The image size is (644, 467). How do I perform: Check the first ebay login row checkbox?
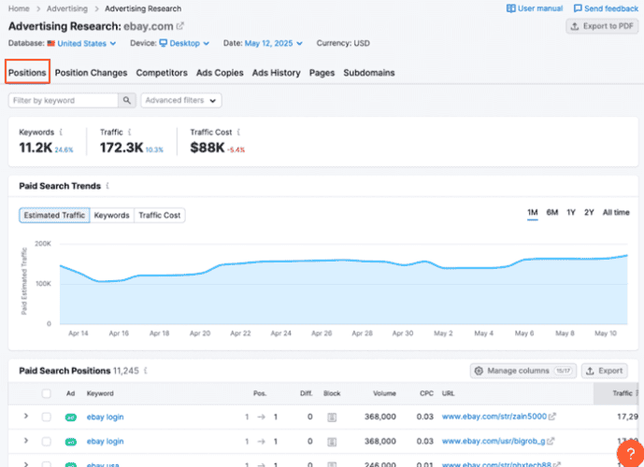point(47,417)
